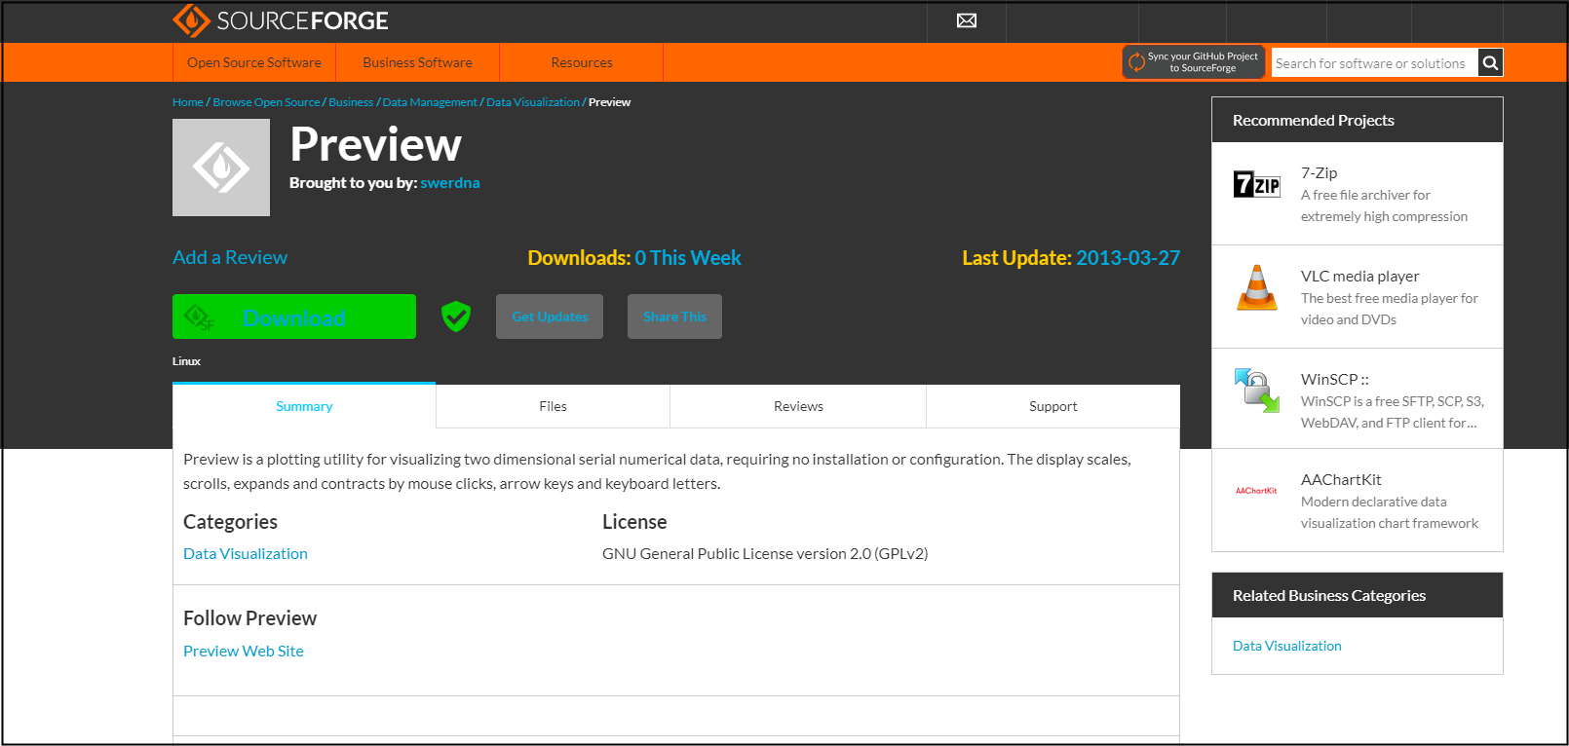Open the mail envelope icon
1569x746 pixels.
967,20
